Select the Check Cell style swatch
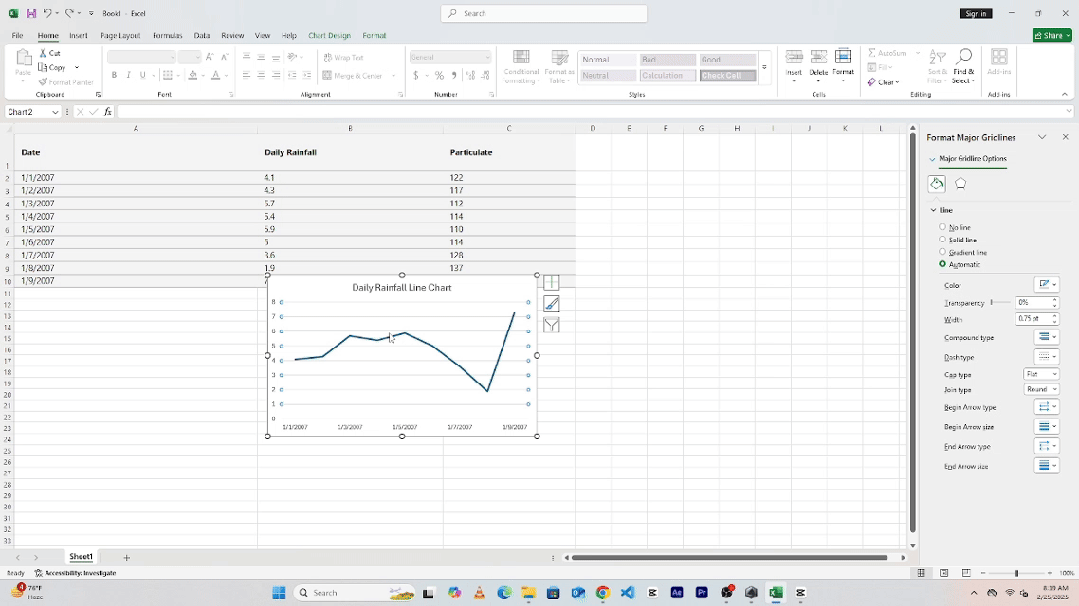1079x606 pixels. pos(727,76)
